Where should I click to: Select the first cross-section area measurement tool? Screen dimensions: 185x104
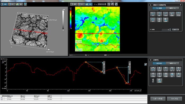(x=166, y=75)
